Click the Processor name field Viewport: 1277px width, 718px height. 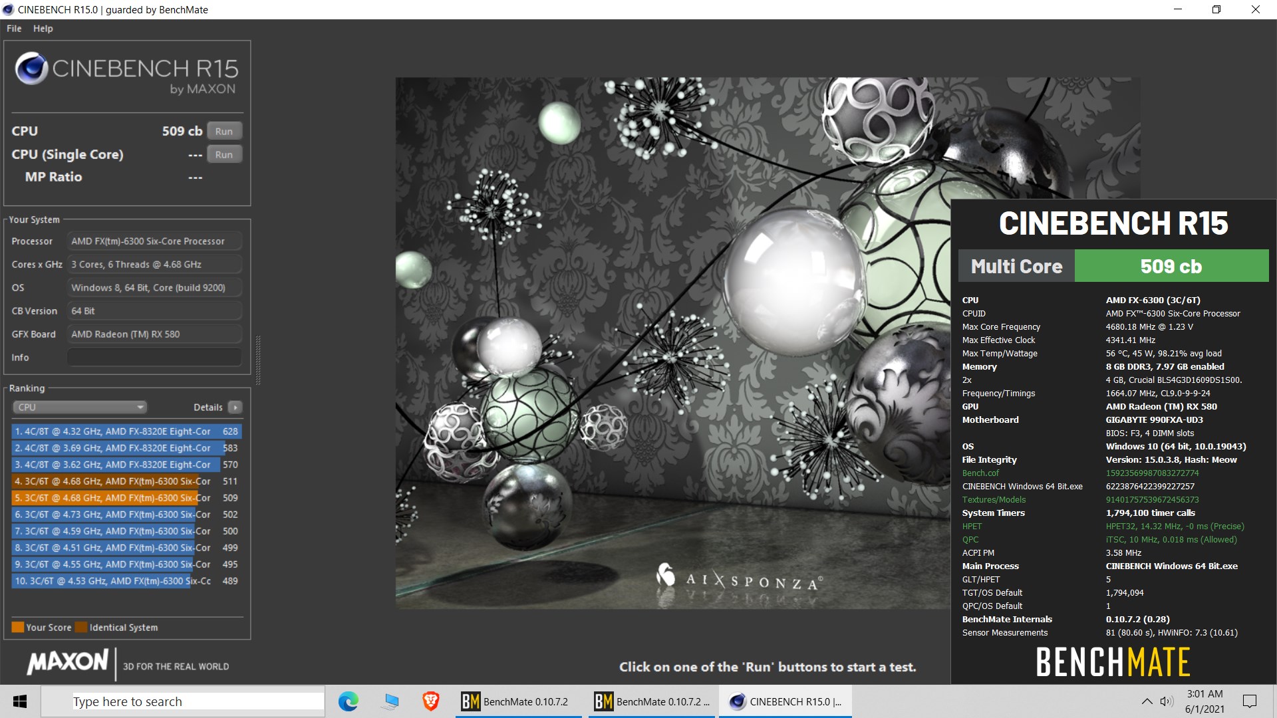coord(154,241)
